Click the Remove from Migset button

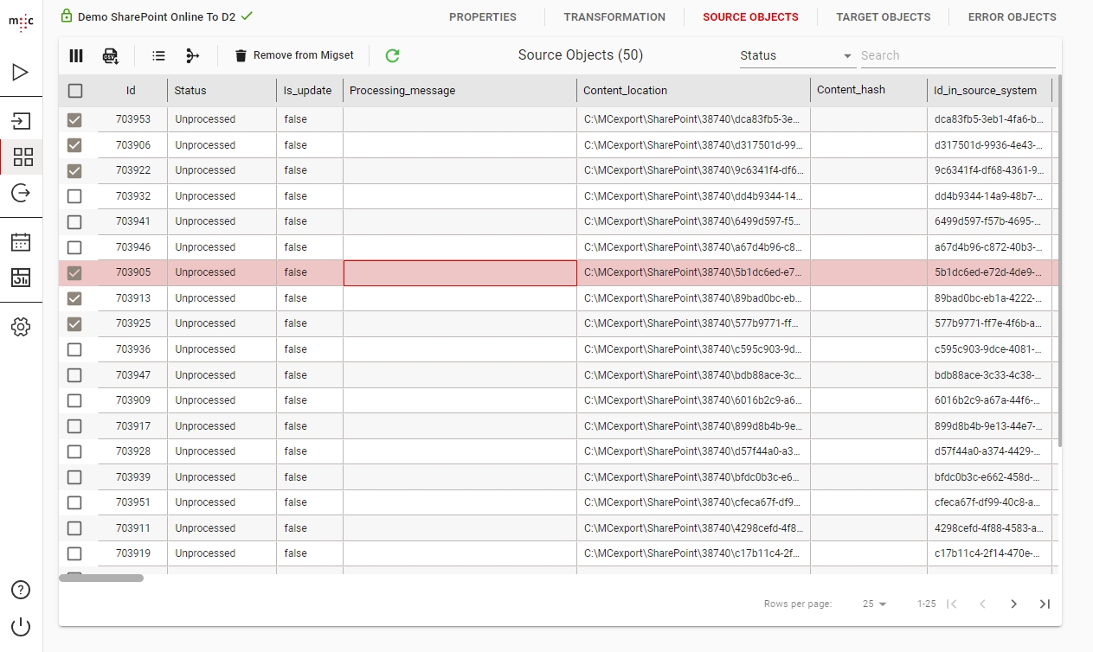coord(294,55)
